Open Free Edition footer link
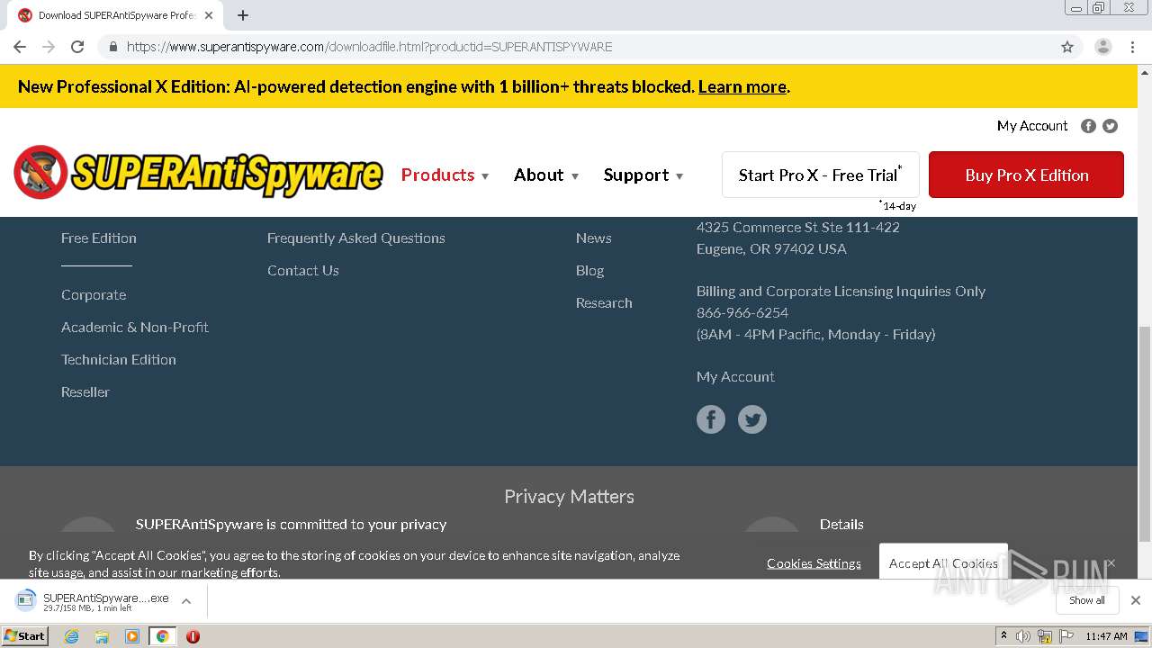 pyautogui.click(x=99, y=238)
